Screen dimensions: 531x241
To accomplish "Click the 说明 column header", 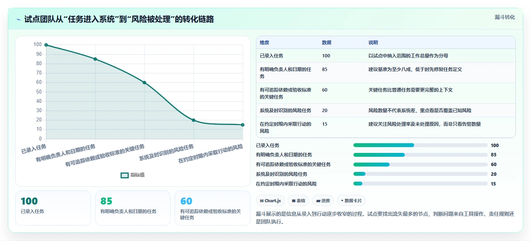I will pyautogui.click(x=373, y=43).
